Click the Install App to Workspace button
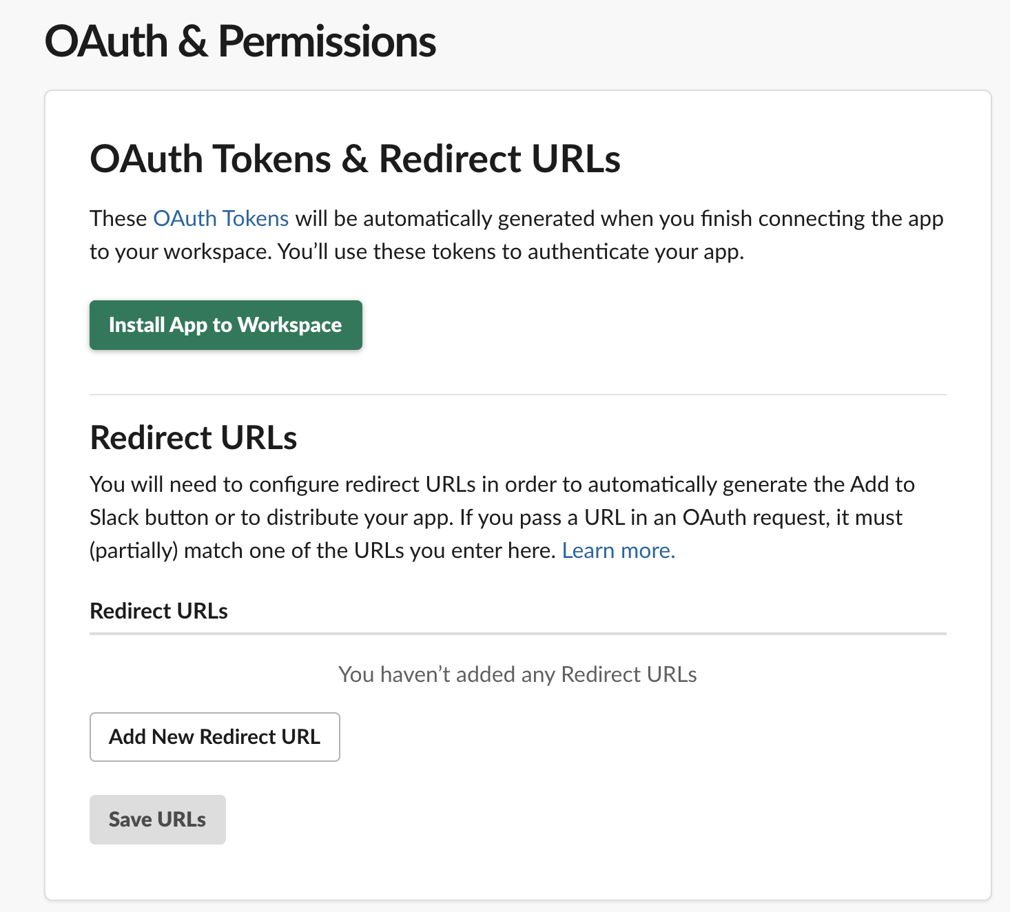 [x=225, y=325]
